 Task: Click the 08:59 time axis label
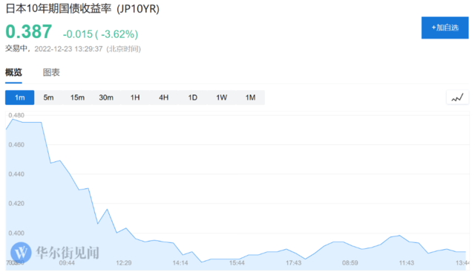pyautogui.click(x=350, y=263)
